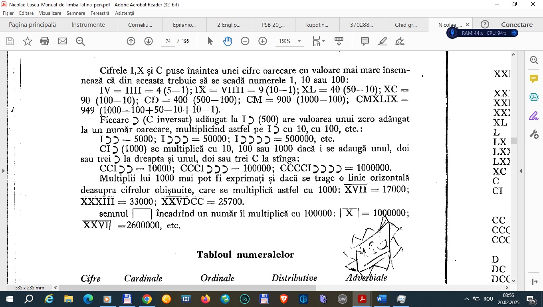Screen dimensions: 543x307
Task: Click the RAM/CPU monitor widget arrow
Action: [x=514, y=33]
